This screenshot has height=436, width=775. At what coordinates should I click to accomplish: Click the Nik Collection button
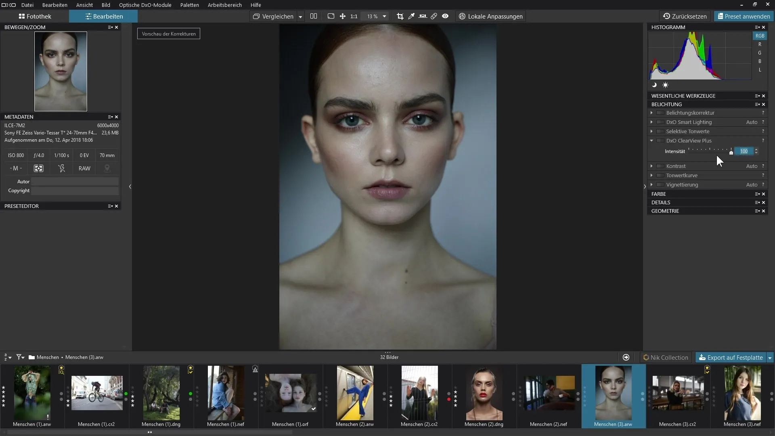pos(666,357)
